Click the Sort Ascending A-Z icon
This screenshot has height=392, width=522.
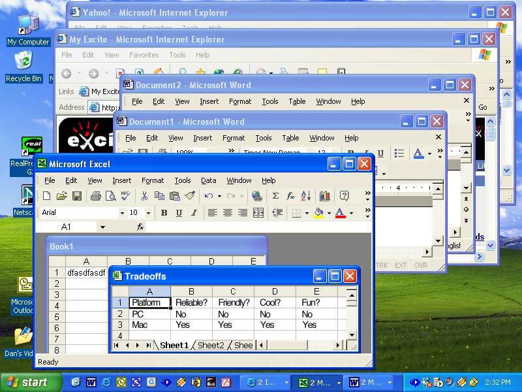(x=305, y=196)
